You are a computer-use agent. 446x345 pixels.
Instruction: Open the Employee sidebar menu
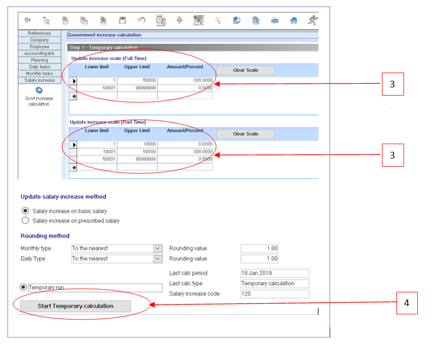(39, 47)
